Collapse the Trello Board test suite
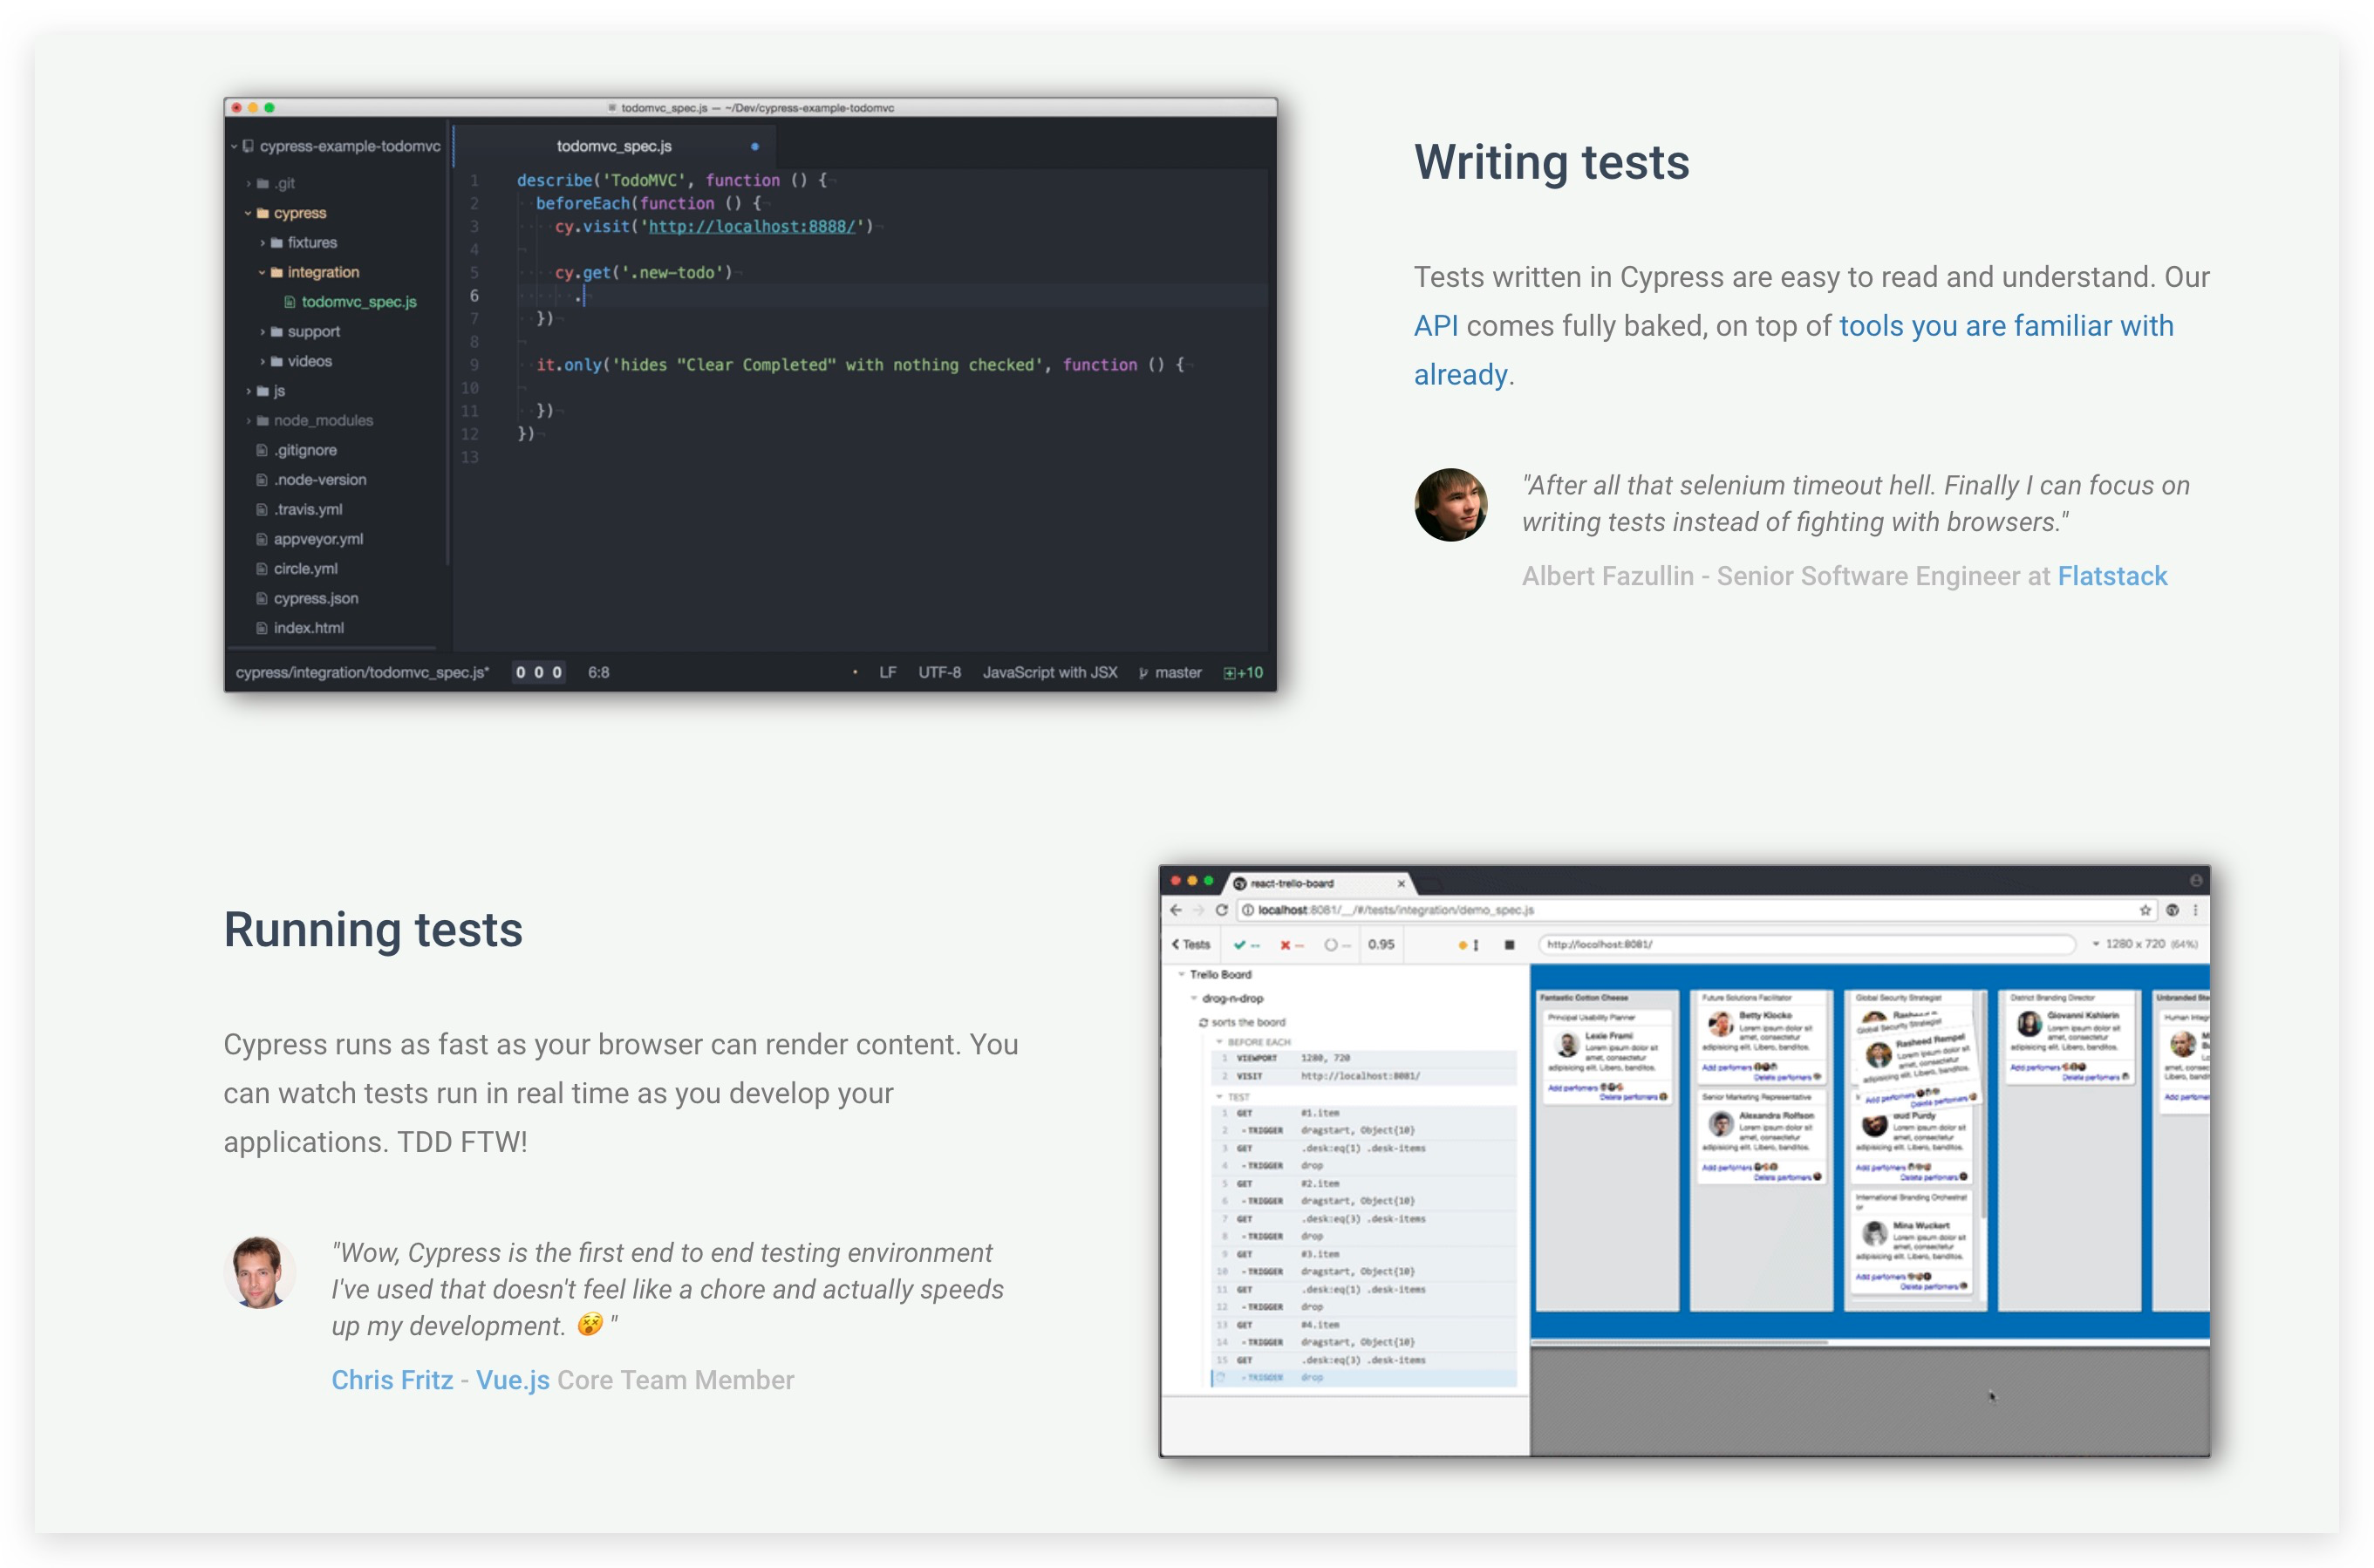The height and width of the screenshot is (1568, 2374). [x=1181, y=974]
